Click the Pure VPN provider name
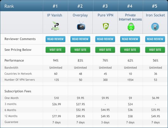The width and height of the screenshot is (168, 128). [x=106, y=15]
